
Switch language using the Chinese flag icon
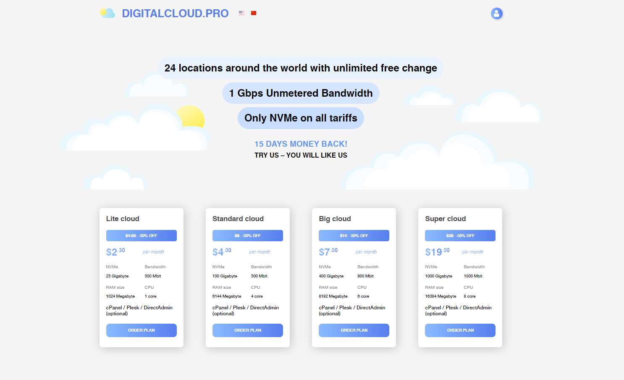[x=253, y=13]
